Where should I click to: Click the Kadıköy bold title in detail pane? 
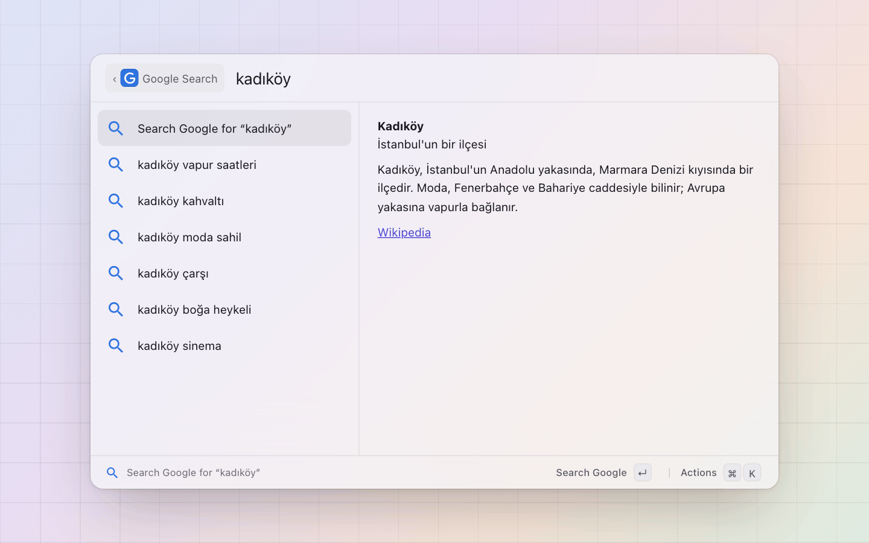[x=401, y=126]
